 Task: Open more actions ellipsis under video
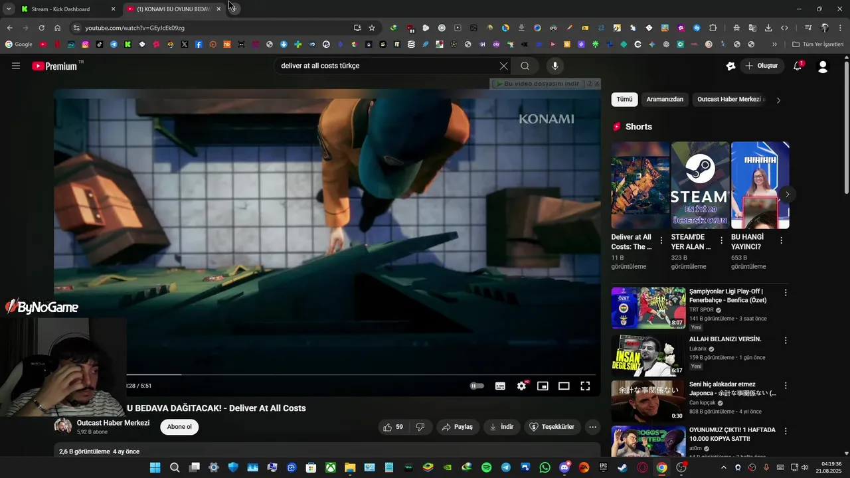click(x=593, y=427)
